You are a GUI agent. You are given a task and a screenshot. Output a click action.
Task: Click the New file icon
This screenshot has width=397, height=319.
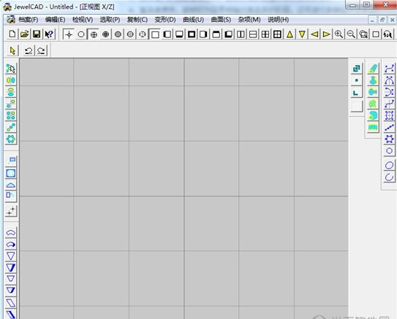point(12,34)
